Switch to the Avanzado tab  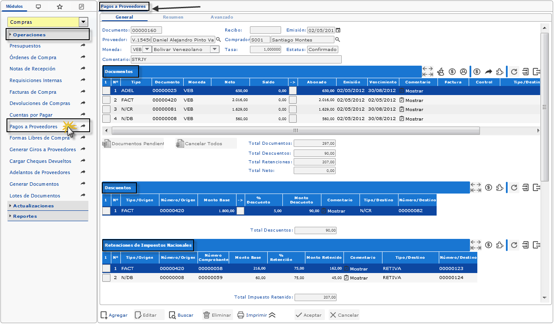point(222,17)
